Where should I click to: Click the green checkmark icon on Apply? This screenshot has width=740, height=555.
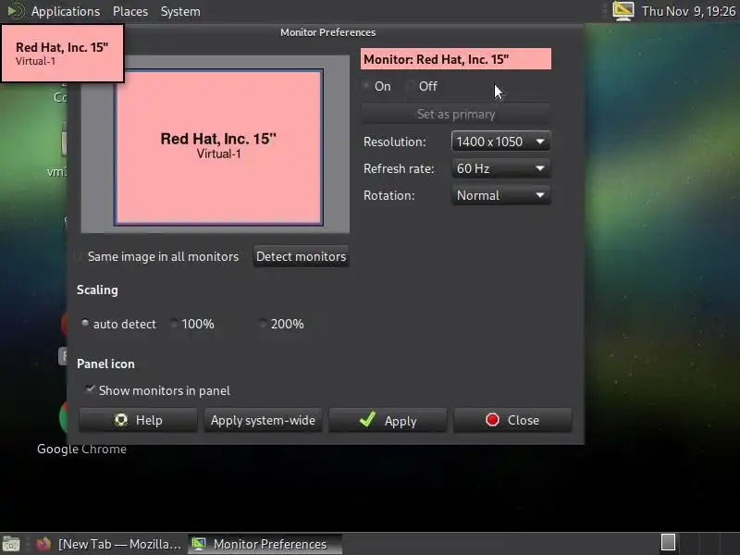coord(367,419)
